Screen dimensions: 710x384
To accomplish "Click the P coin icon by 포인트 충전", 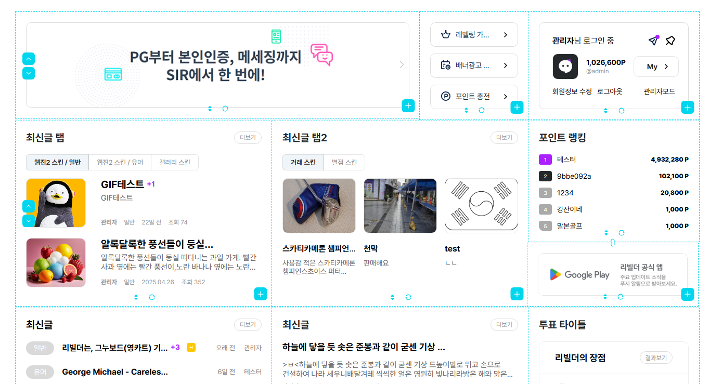I will [445, 96].
